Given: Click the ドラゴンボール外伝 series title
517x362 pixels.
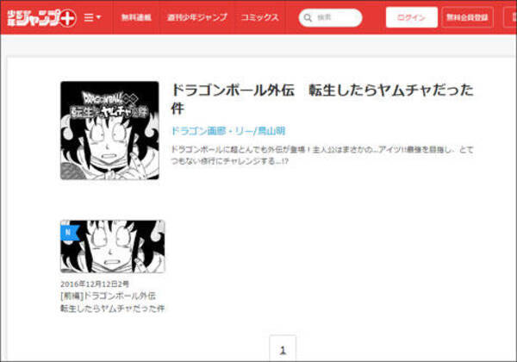Looking at the screenshot, I should coord(322,99).
